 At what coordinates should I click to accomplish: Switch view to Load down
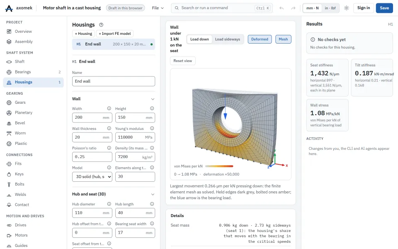[199, 39]
